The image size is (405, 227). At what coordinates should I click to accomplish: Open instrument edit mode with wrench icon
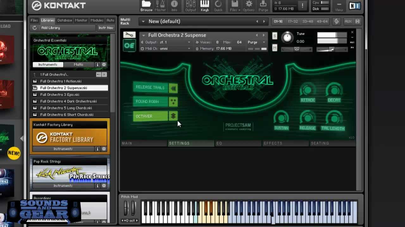point(129,35)
